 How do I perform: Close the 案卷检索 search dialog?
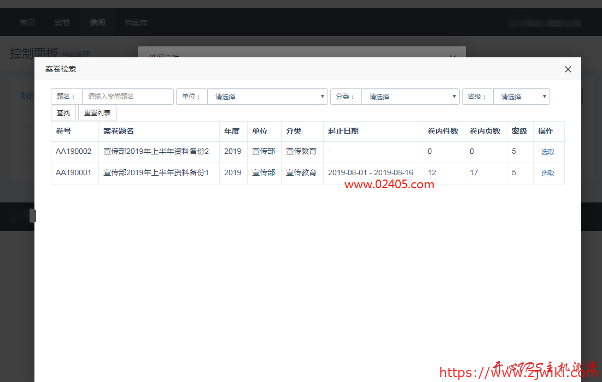pyautogui.click(x=568, y=69)
